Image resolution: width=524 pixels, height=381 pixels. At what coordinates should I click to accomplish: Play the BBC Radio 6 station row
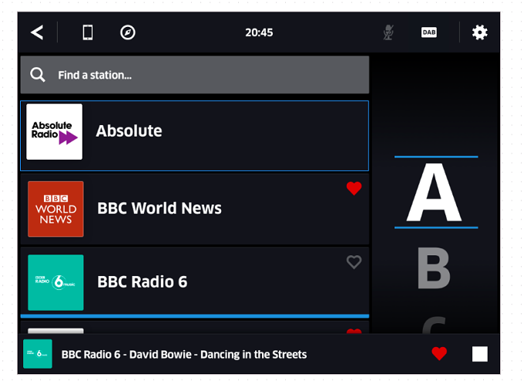pyautogui.click(x=194, y=282)
